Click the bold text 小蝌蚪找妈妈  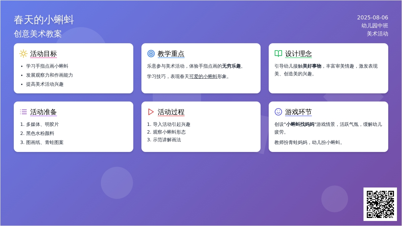[x=300, y=124]
